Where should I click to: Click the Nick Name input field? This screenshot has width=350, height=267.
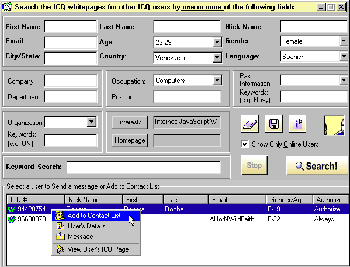tap(314, 27)
